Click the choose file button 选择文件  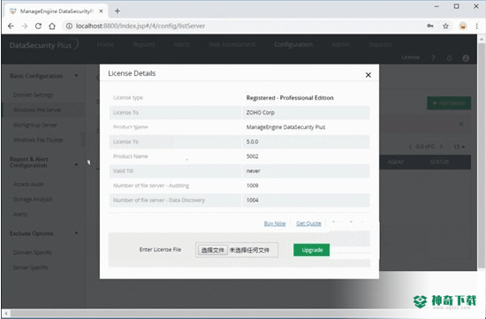tap(213, 250)
